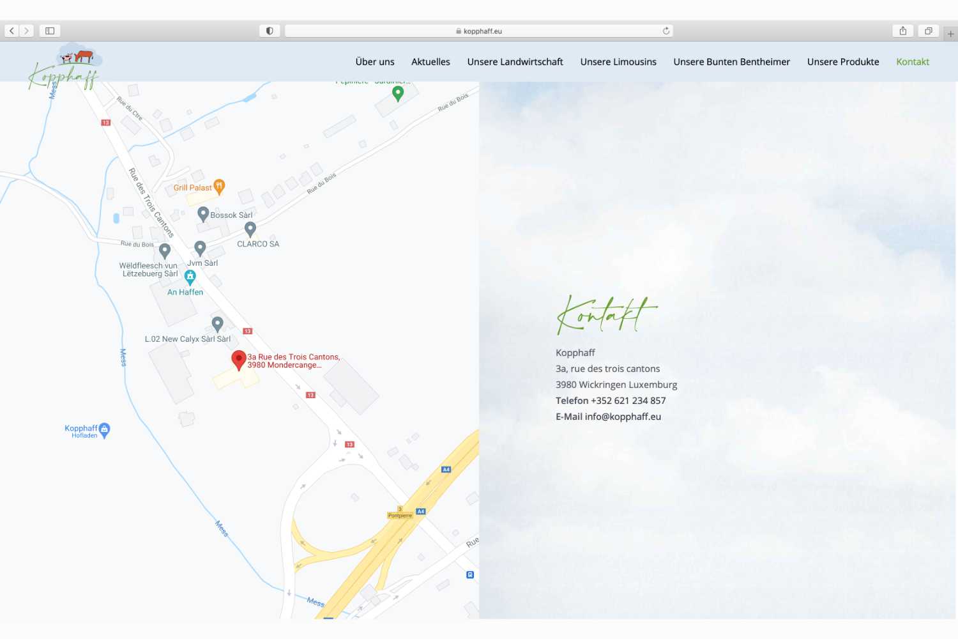Email info@kopphaff.eu via the contact link
The height and width of the screenshot is (639, 958).
point(623,416)
